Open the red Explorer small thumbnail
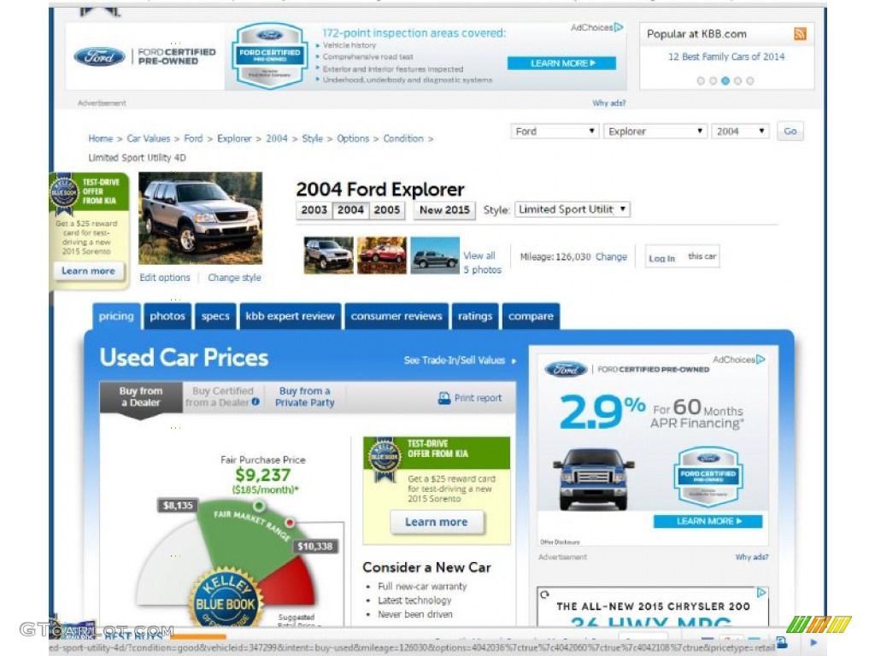Image resolution: width=875 pixels, height=656 pixels. [382, 255]
